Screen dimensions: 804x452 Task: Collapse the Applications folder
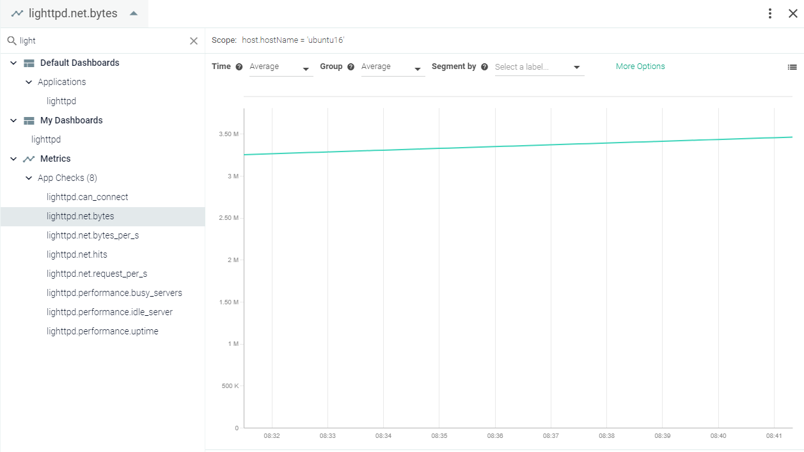(x=29, y=82)
